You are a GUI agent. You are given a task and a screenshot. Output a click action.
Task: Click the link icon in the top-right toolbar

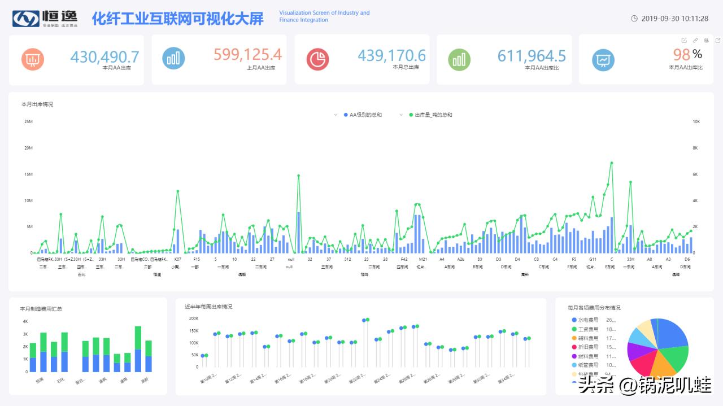(x=695, y=40)
